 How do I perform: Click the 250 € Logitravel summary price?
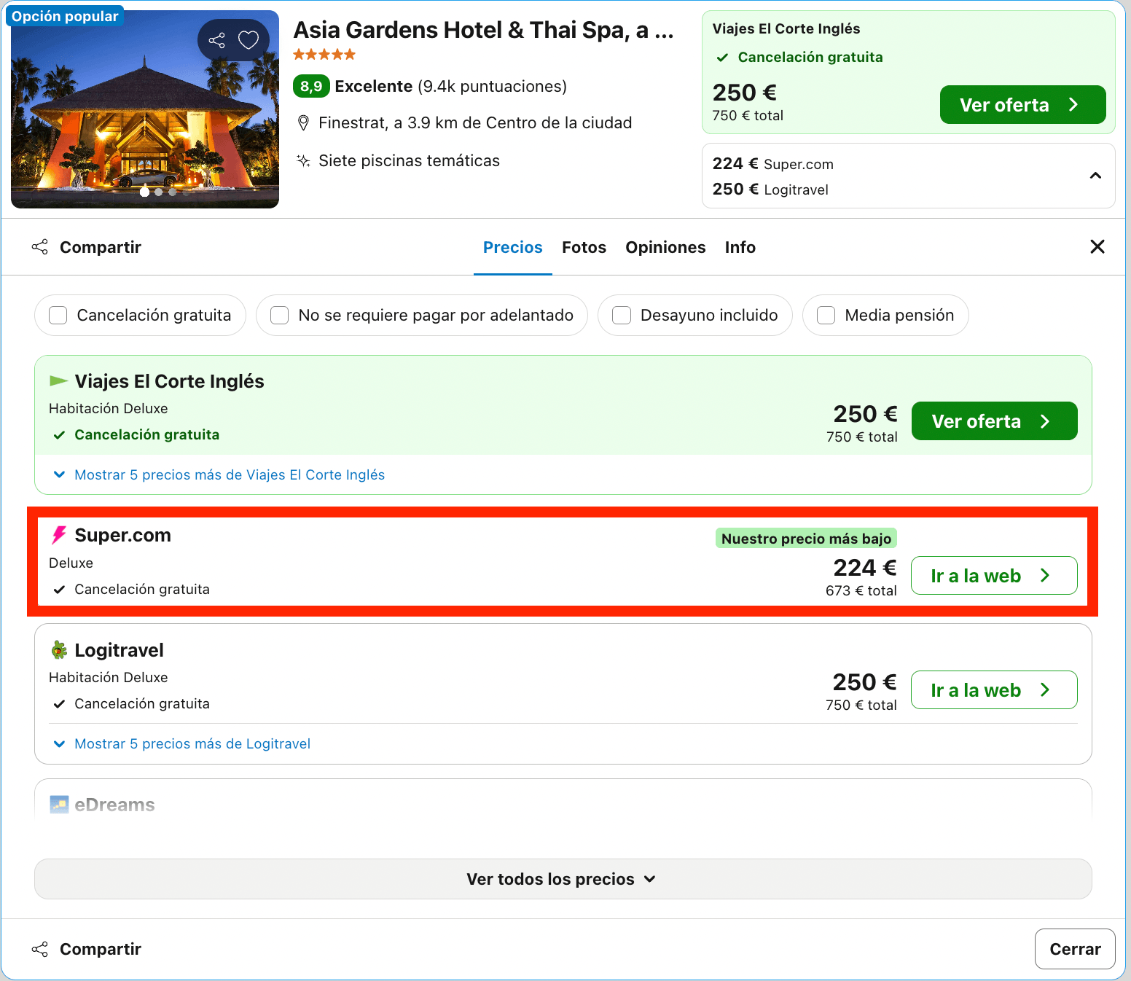click(770, 189)
